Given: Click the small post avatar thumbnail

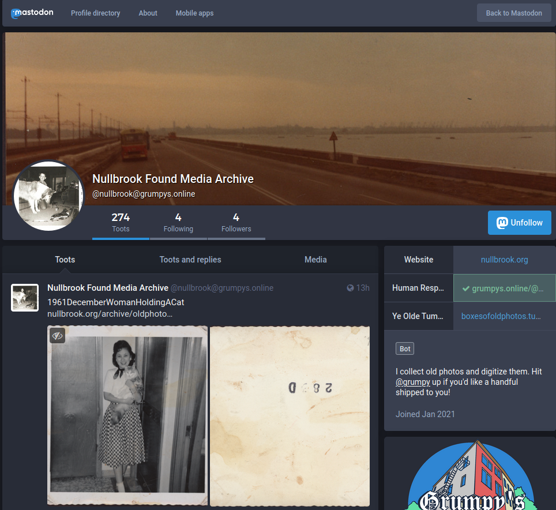Looking at the screenshot, I should 25,298.
